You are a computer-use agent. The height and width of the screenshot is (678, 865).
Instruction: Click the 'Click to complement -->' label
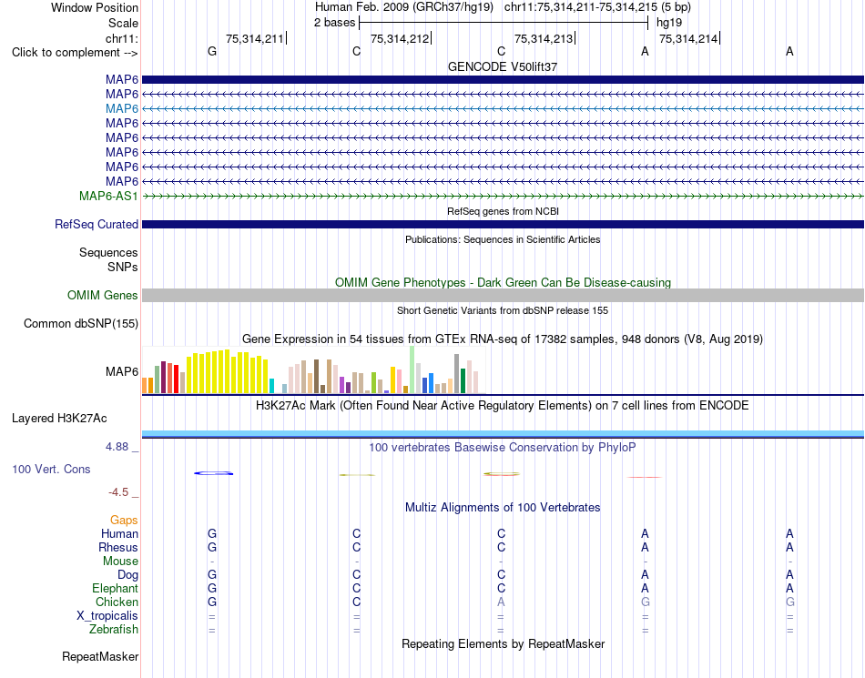[x=75, y=53]
